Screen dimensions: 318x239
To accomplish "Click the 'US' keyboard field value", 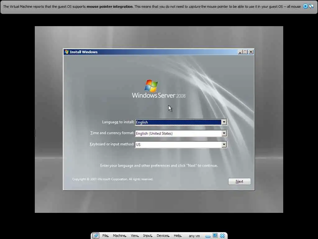I will [x=138, y=144].
